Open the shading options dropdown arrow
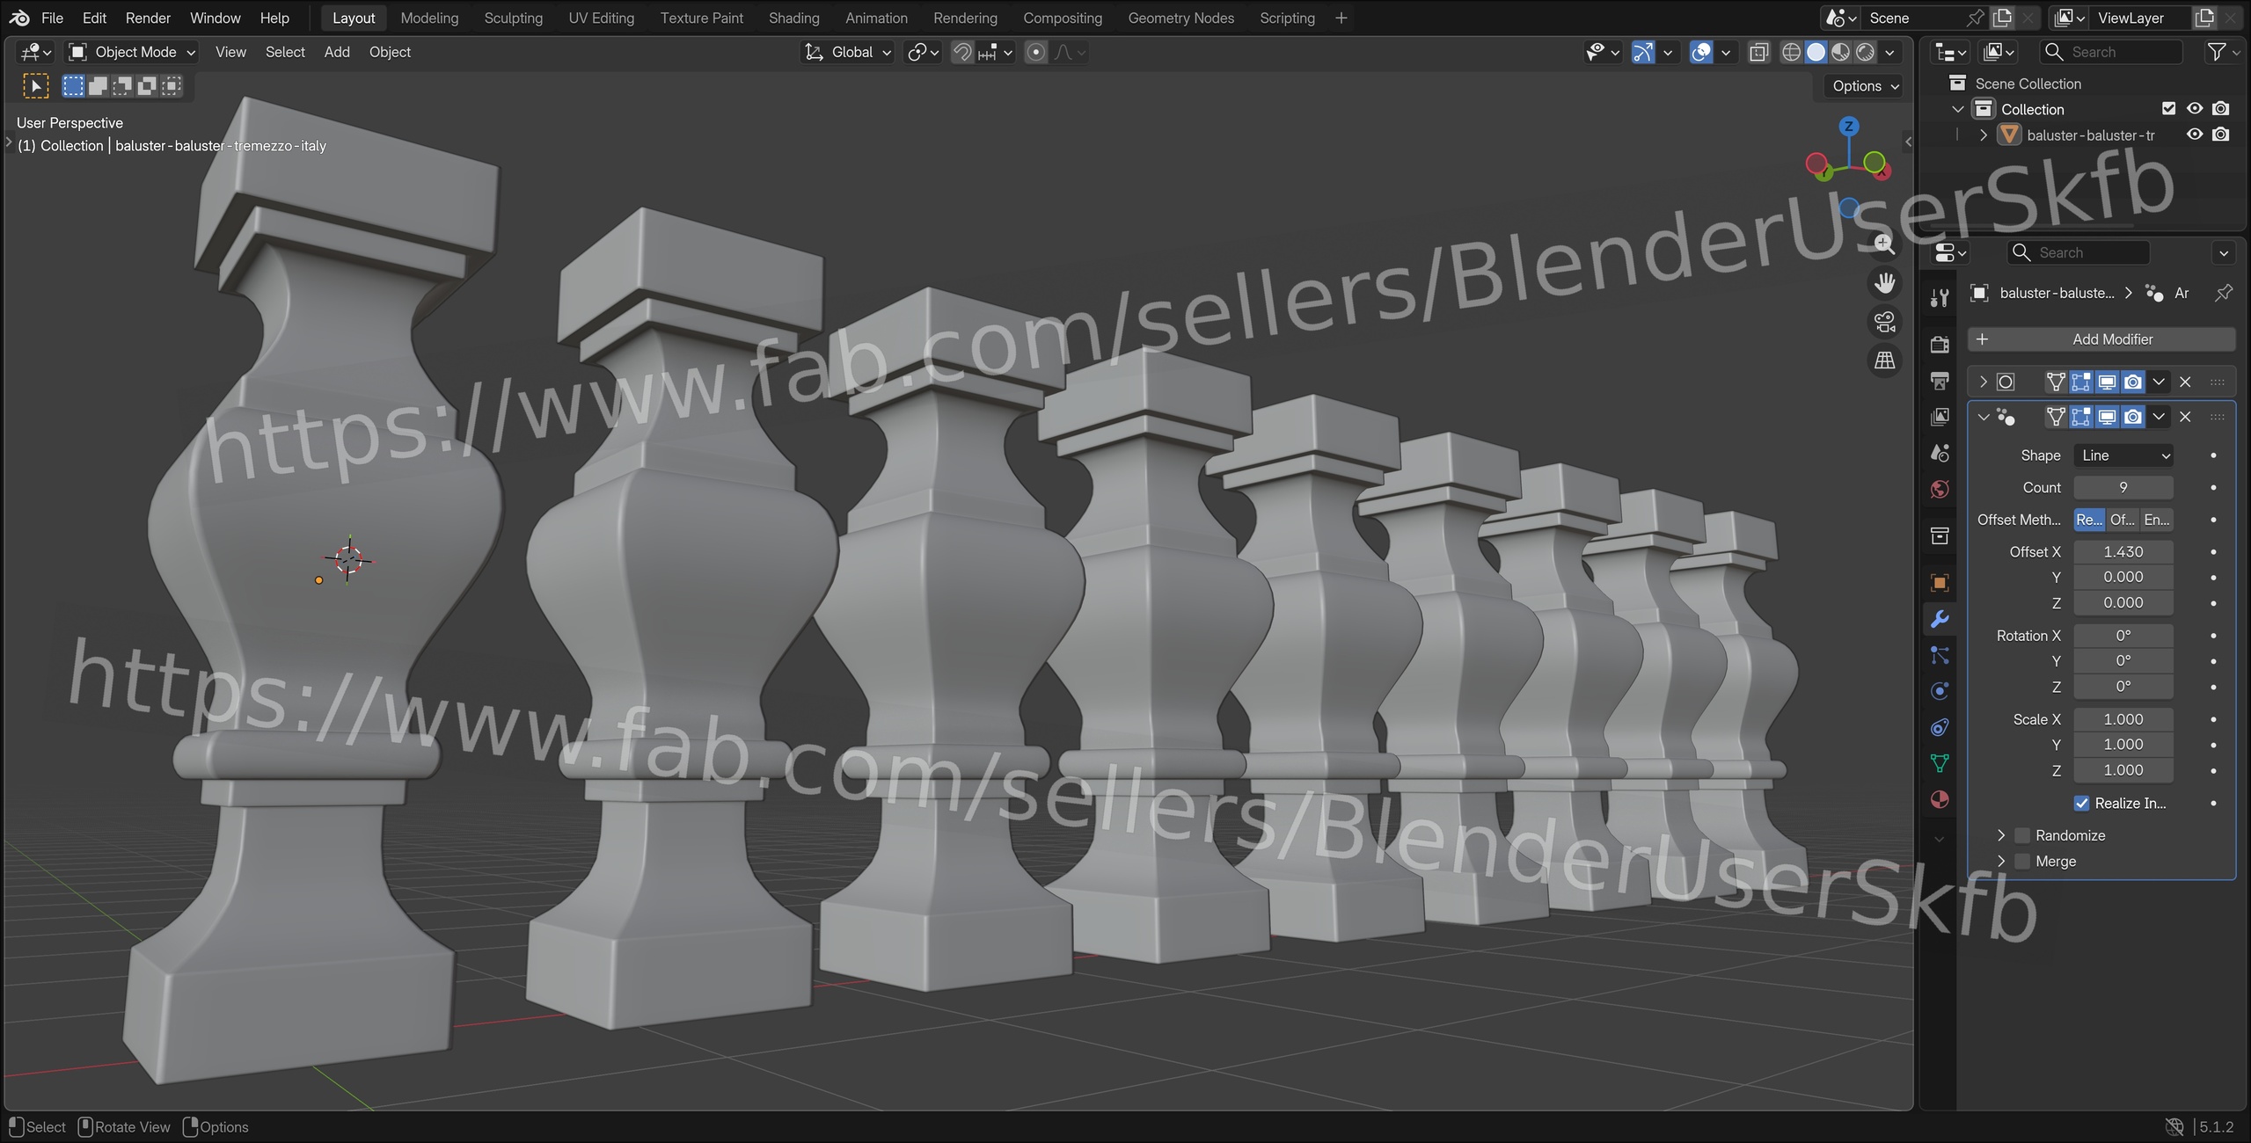The image size is (2251, 1143). [1889, 53]
